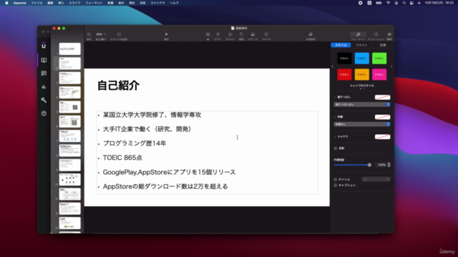Open the Animate (アニメーション) inspector

(x=376, y=34)
